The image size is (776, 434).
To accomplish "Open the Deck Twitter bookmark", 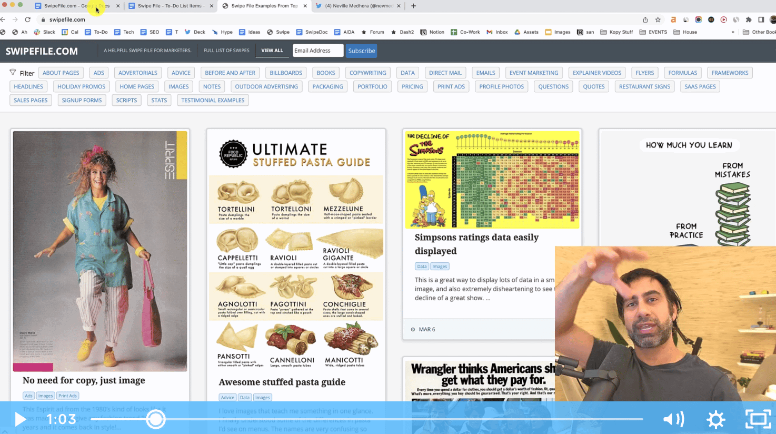I will pos(194,32).
